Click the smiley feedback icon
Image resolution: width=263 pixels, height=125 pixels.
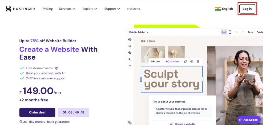(130, 123)
